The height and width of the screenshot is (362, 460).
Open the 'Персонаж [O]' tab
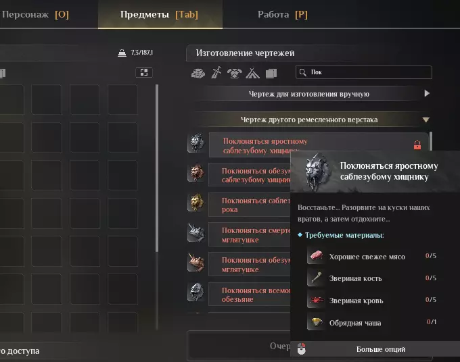35,14
